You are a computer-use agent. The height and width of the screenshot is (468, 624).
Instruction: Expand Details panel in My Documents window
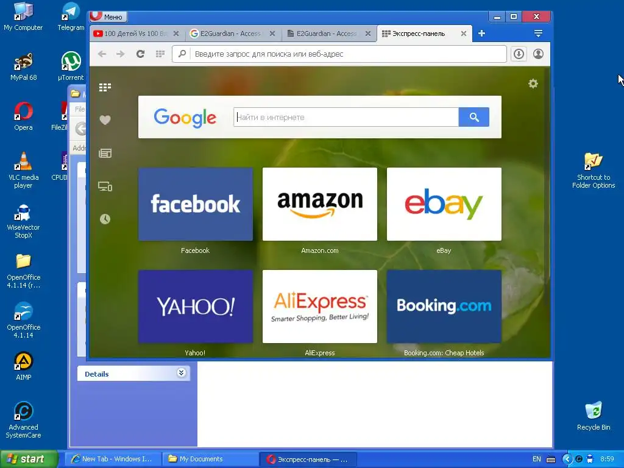point(181,373)
